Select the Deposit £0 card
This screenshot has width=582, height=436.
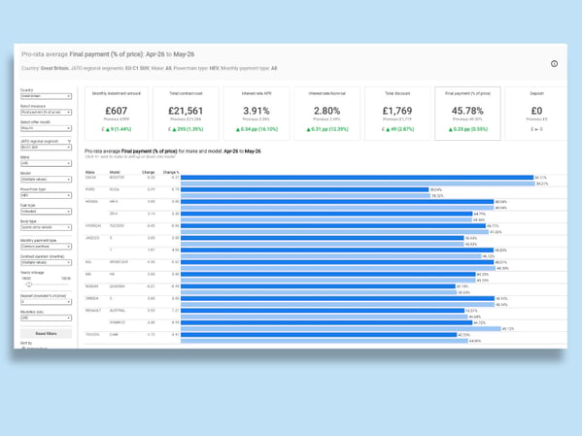(x=536, y=114)
